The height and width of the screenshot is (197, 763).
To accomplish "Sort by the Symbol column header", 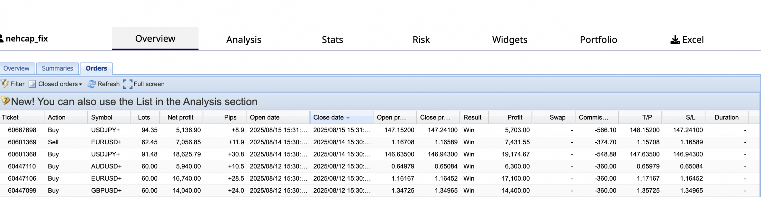I will pos(102,118).
